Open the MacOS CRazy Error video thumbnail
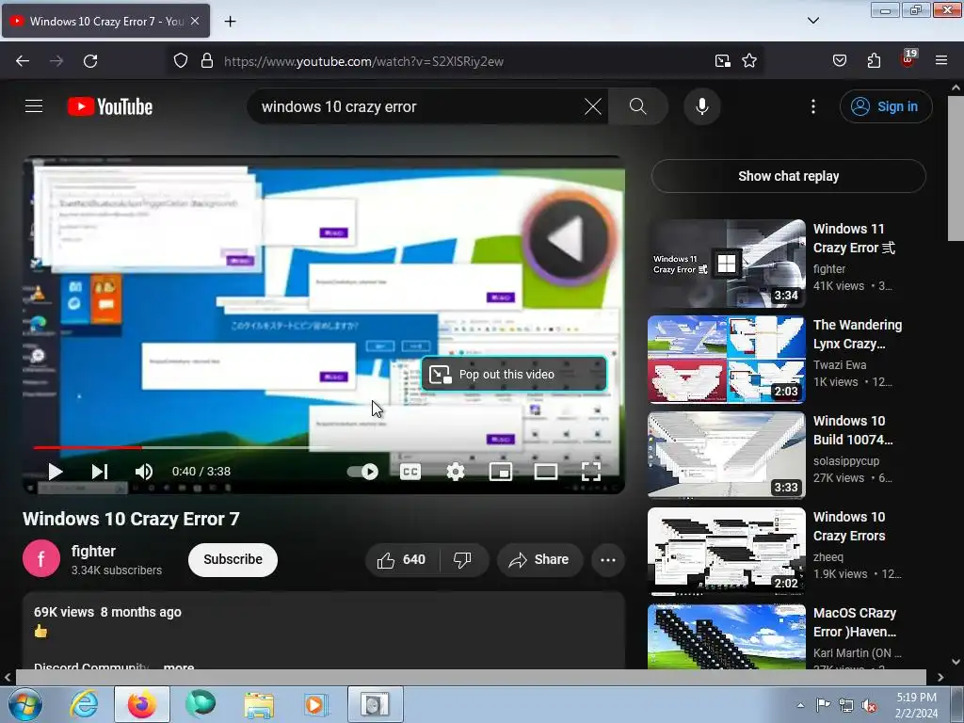The image size is (964, 723). (x=726, y=636)
